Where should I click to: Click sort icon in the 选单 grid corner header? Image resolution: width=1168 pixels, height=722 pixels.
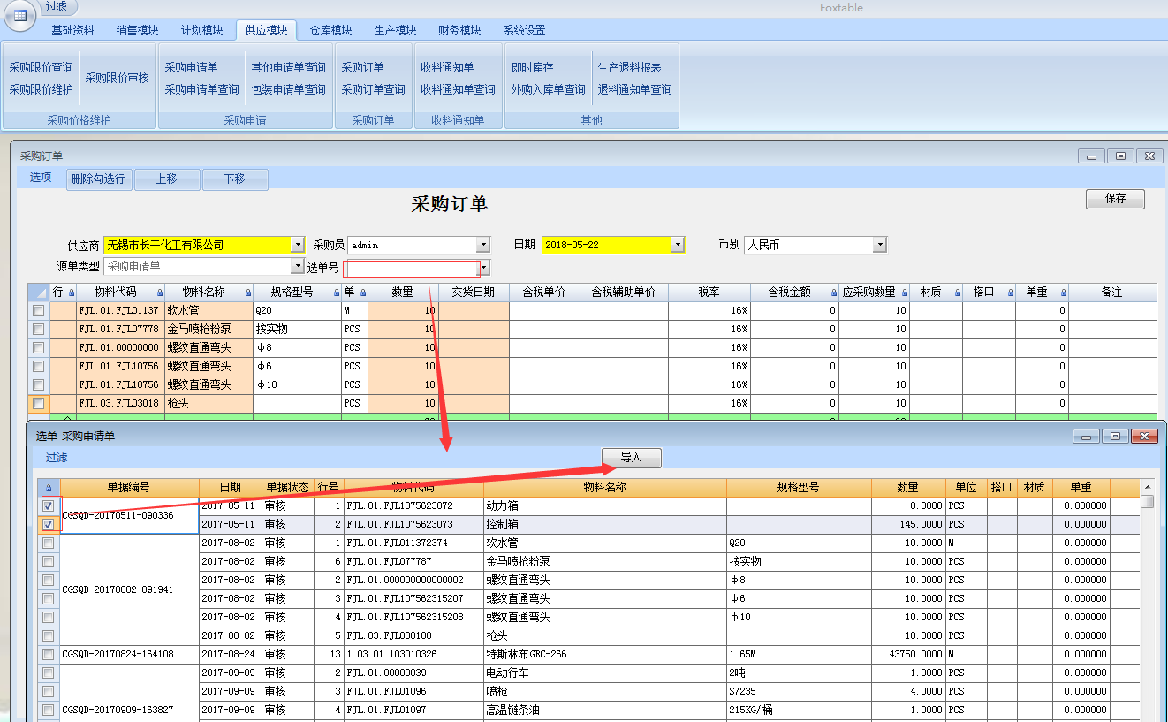[48, 488]
